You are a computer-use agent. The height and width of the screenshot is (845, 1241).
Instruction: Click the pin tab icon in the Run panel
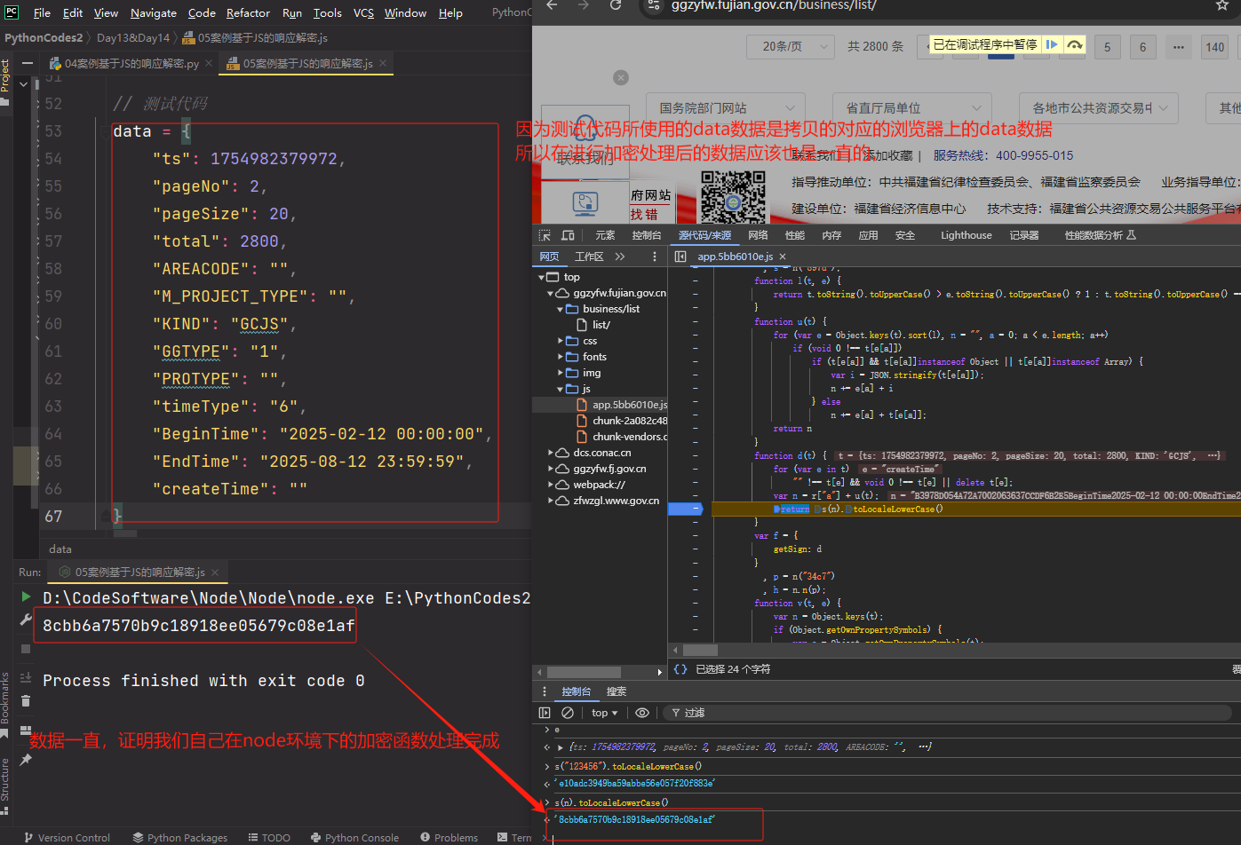(x=26, y=760)
